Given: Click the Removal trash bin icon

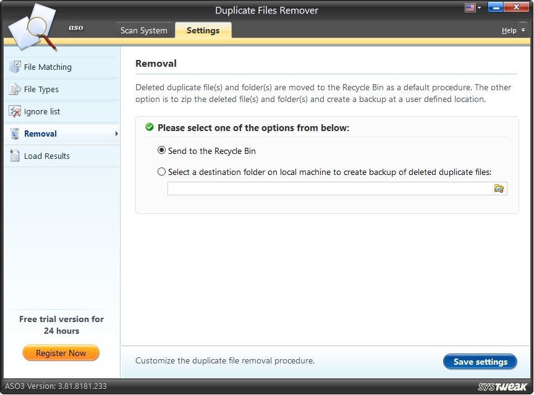Looking at the screenshot, I should click(x=14, y=134).
